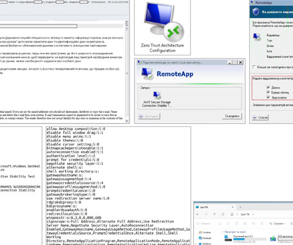The width and height of the screenshot is (293, 245).
Task: Click the Copy icon in the File Explorer toolbar
Action: (x=228, y=224)
